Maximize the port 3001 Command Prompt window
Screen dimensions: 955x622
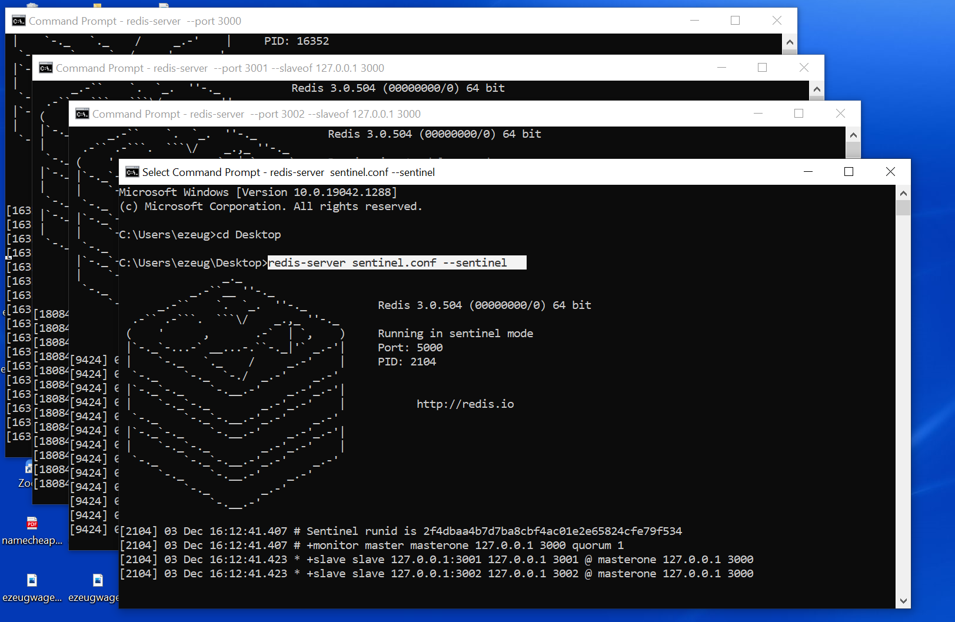(762, 68)
